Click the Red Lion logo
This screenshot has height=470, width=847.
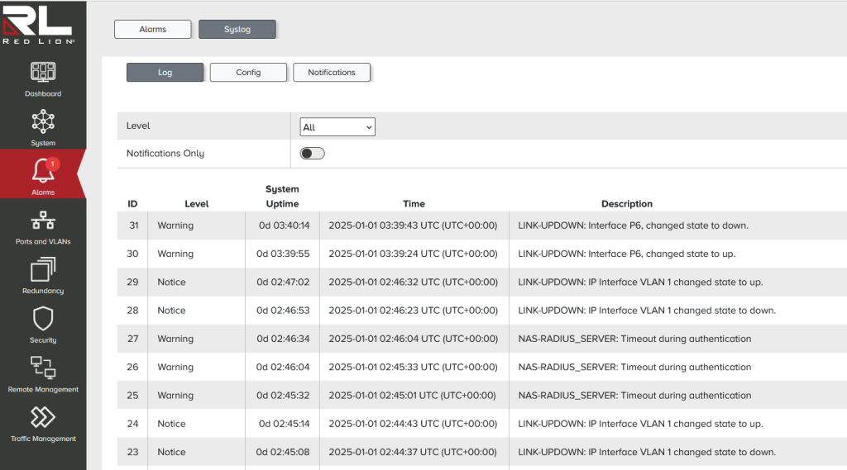click(40, 22)
